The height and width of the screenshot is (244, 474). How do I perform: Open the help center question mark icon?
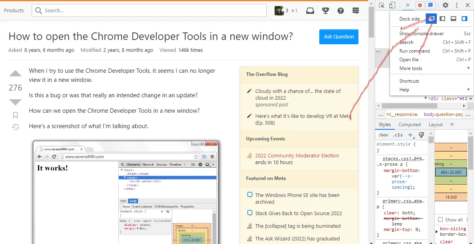point(341,11)
